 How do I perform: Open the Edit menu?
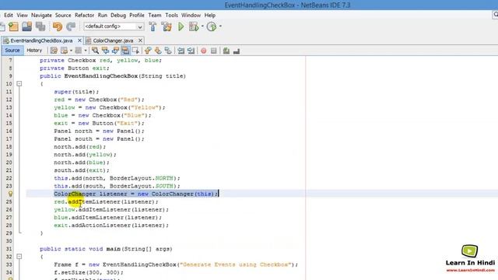pyautogui.click(x=9, y=16)
